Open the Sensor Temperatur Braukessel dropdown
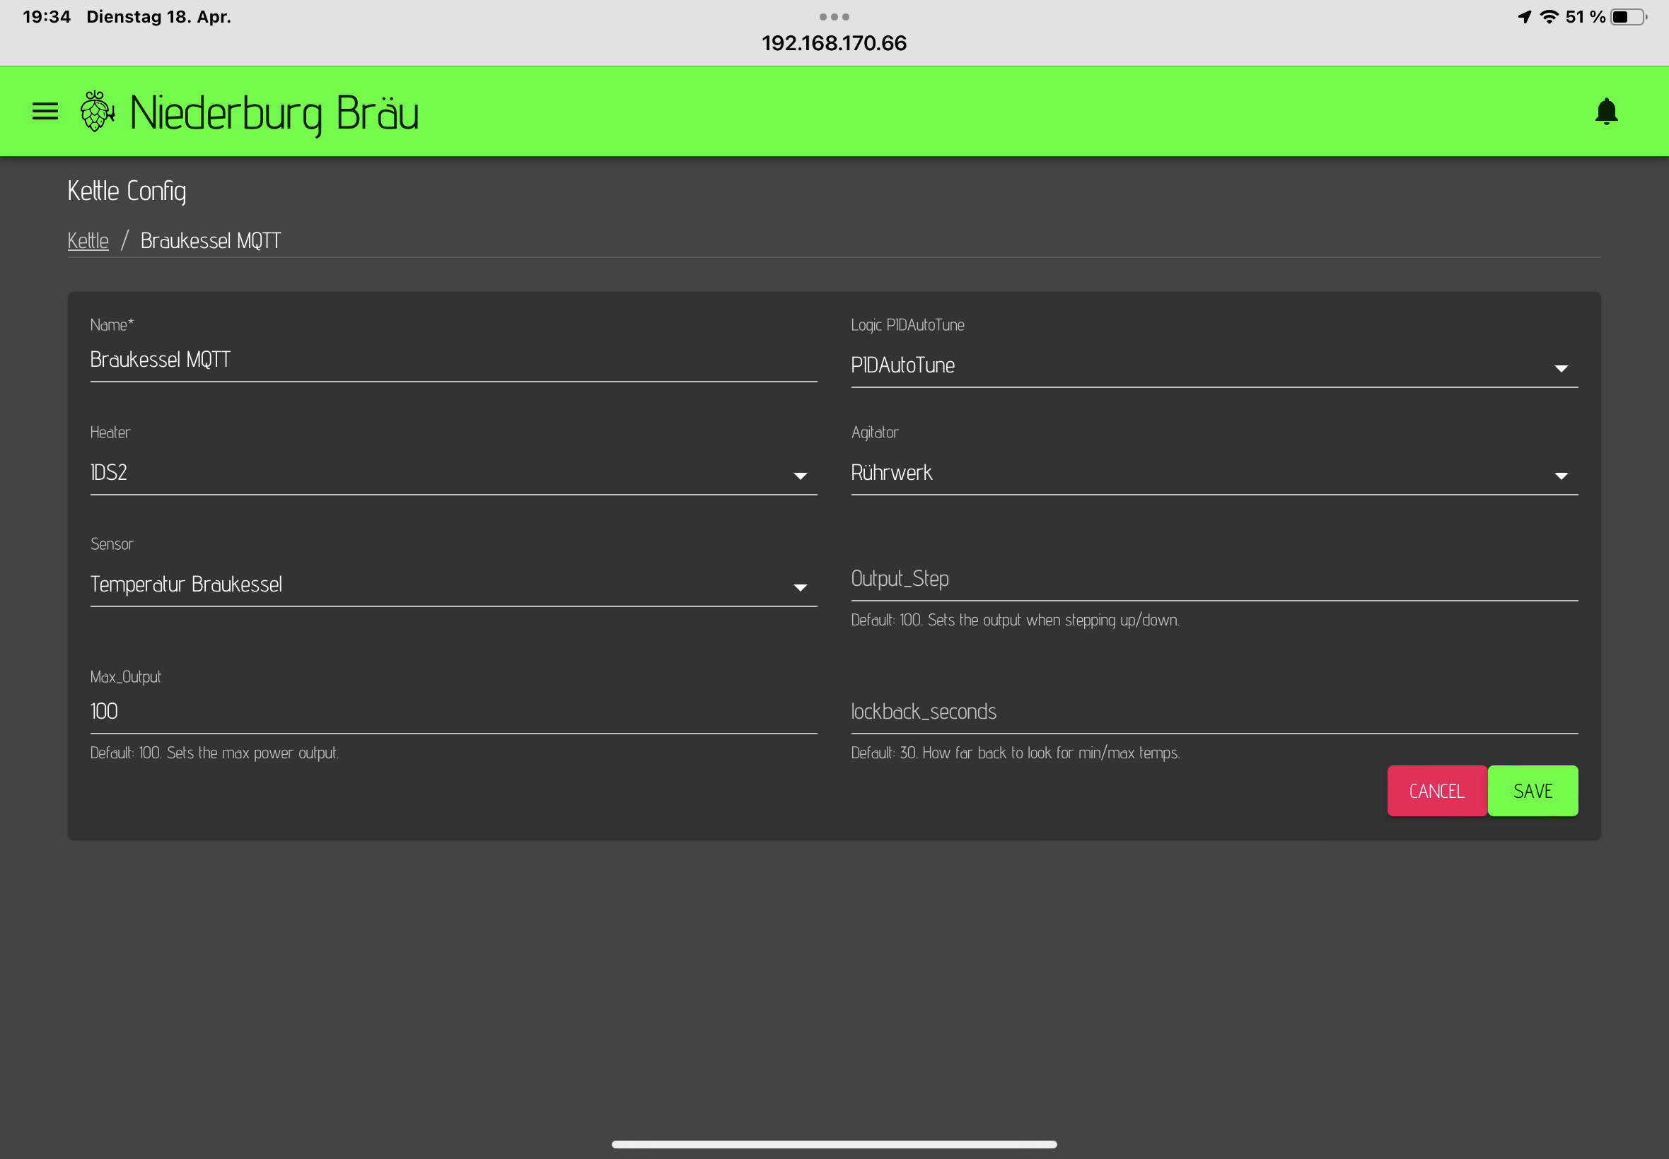This screenshot has height=1159, width=1669. coord(453,584)
